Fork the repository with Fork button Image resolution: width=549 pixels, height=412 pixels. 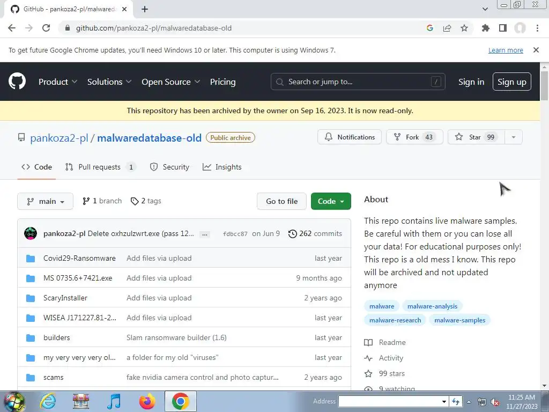pyautogui.click(x=414, y=137)
